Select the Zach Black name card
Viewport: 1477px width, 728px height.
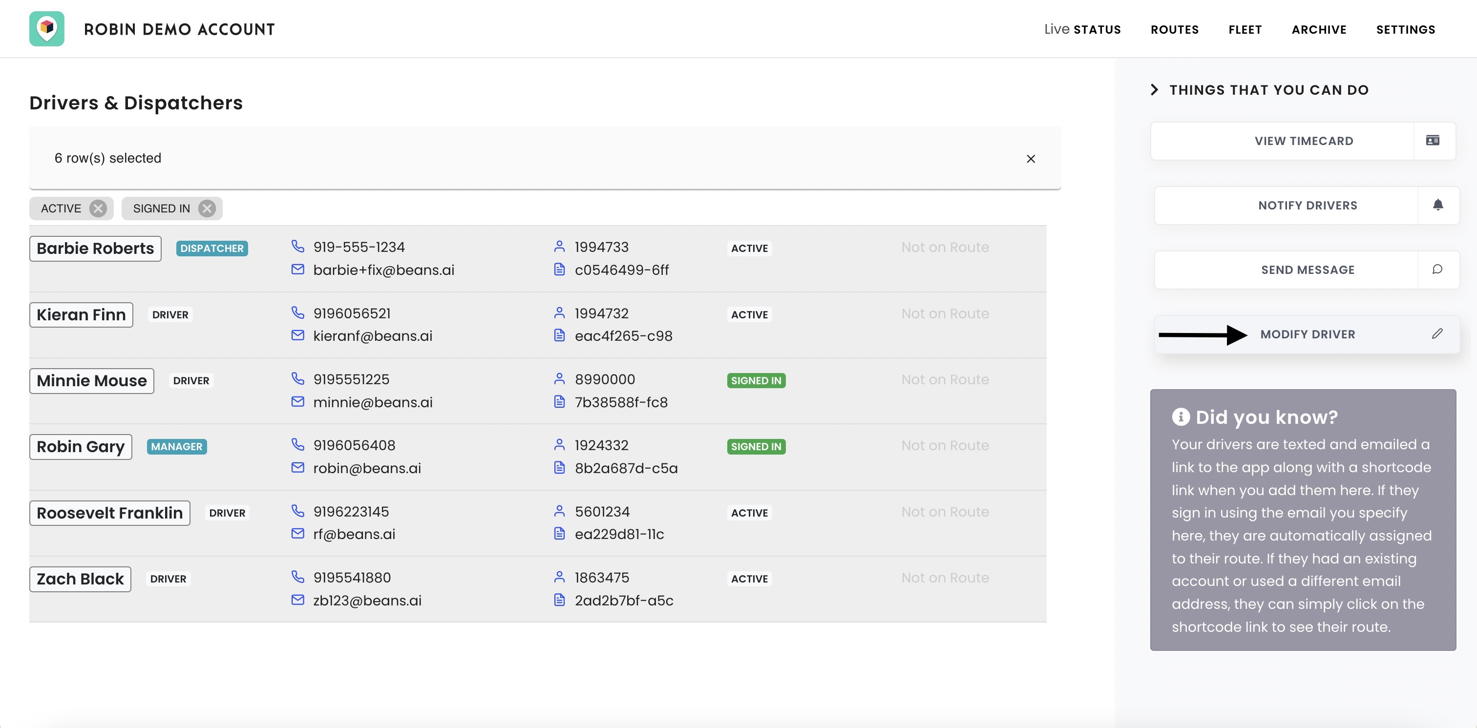coord(80,579)
